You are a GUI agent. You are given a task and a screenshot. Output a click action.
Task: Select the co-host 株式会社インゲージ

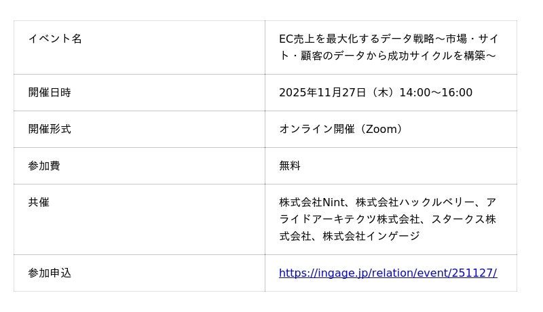point(371,236)
